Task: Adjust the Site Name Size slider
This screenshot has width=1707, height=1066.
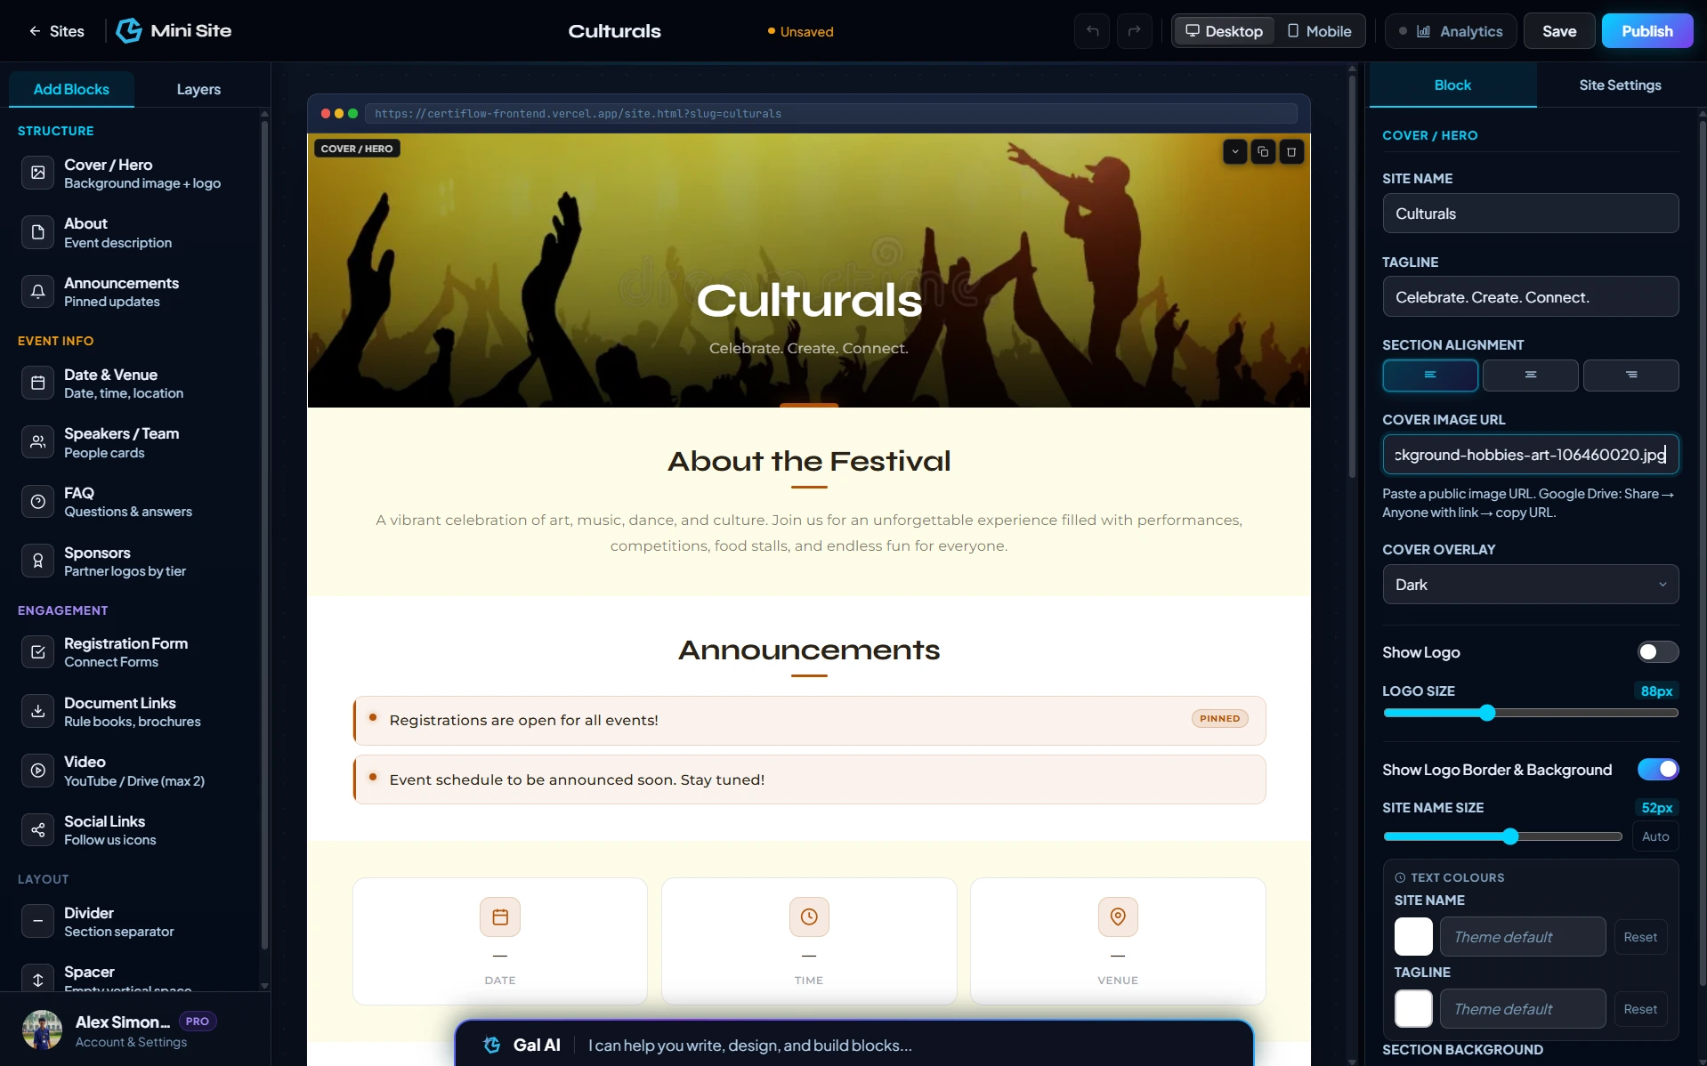Action: point(1503,836)
